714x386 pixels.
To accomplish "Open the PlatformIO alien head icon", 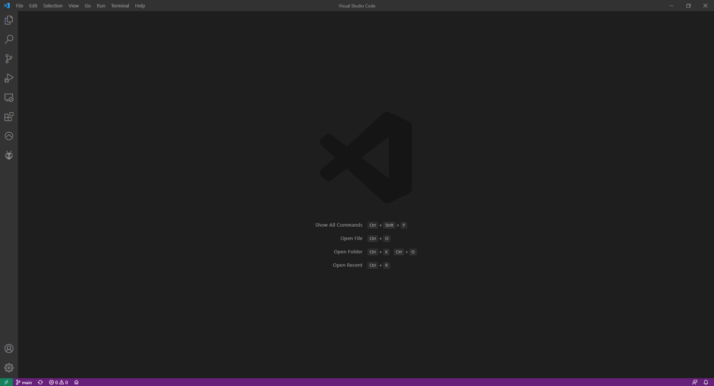I will (x=9, y=155).
